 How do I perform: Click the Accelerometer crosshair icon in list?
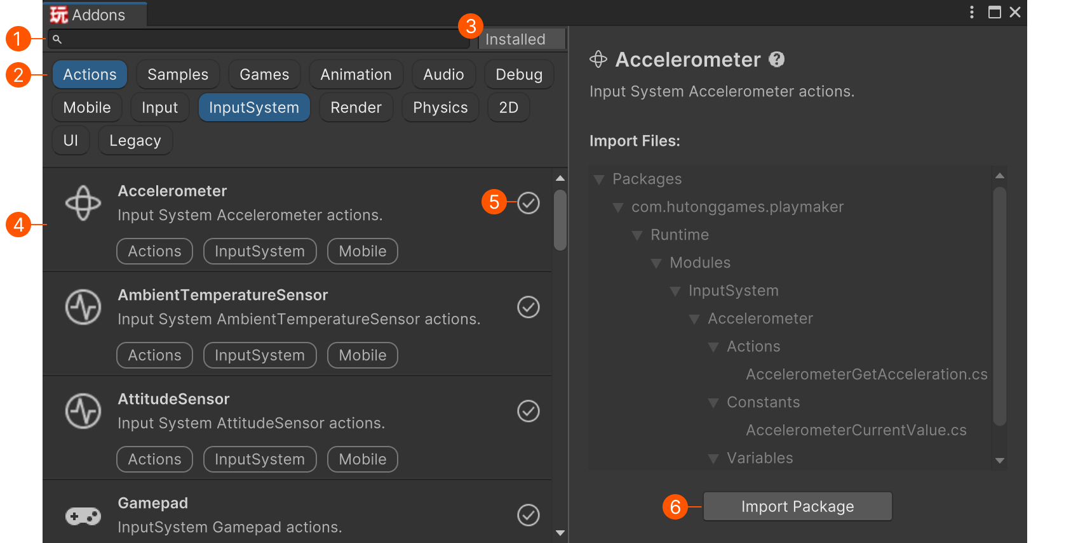83,203
